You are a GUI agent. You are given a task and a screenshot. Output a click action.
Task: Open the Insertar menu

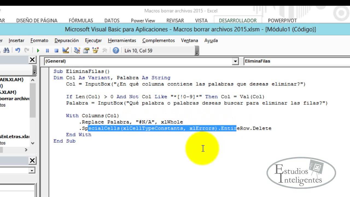[16, 40]
